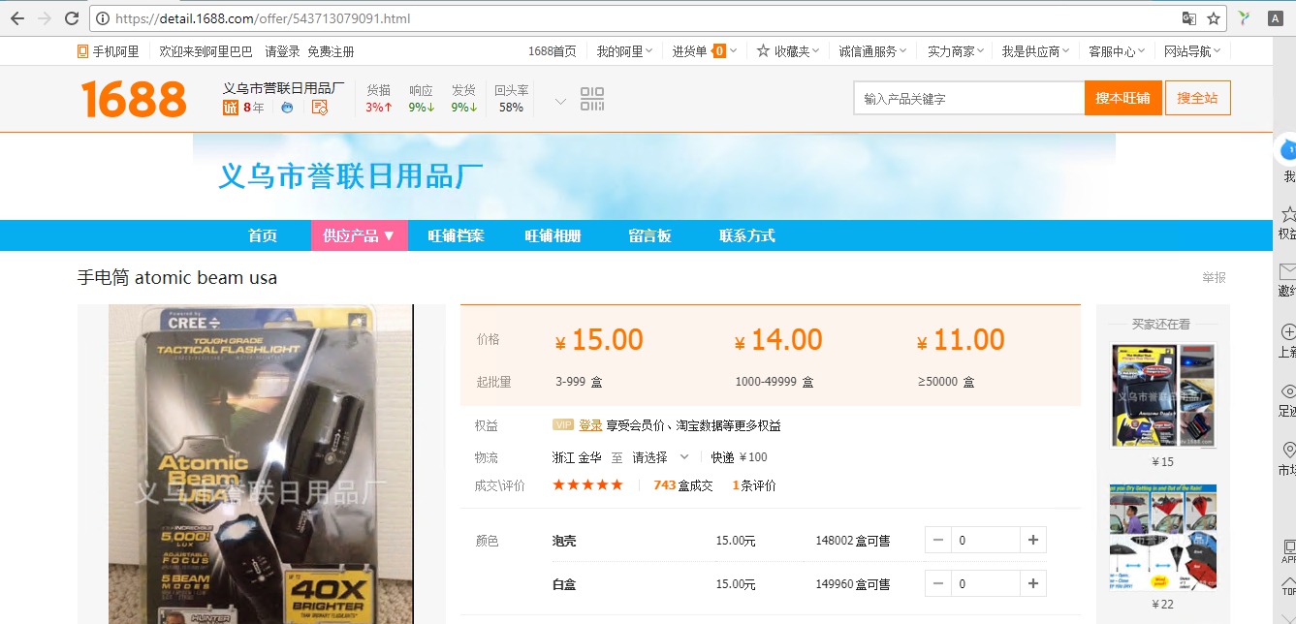
Task: Expand shop stats chevron beside 回头率
Action: pyautogui.click(x=560, y=101)
